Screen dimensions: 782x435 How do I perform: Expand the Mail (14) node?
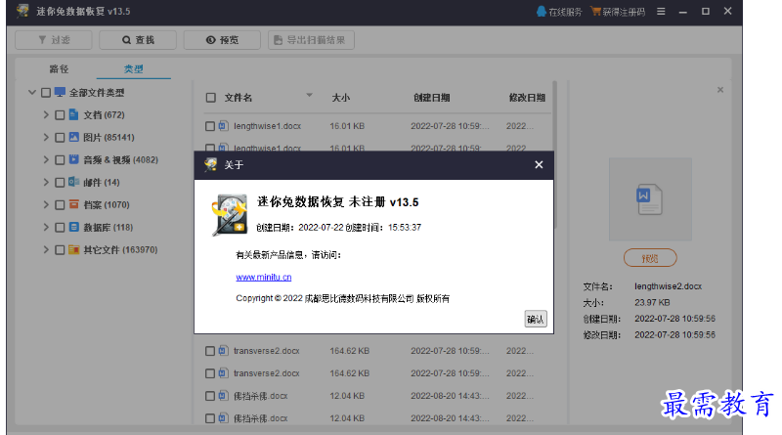[x=46, y=182]
